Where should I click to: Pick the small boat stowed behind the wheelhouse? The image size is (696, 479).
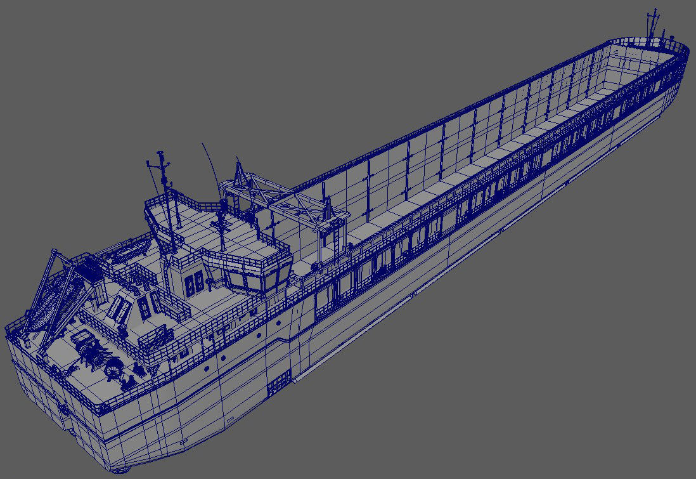point(131,250)
